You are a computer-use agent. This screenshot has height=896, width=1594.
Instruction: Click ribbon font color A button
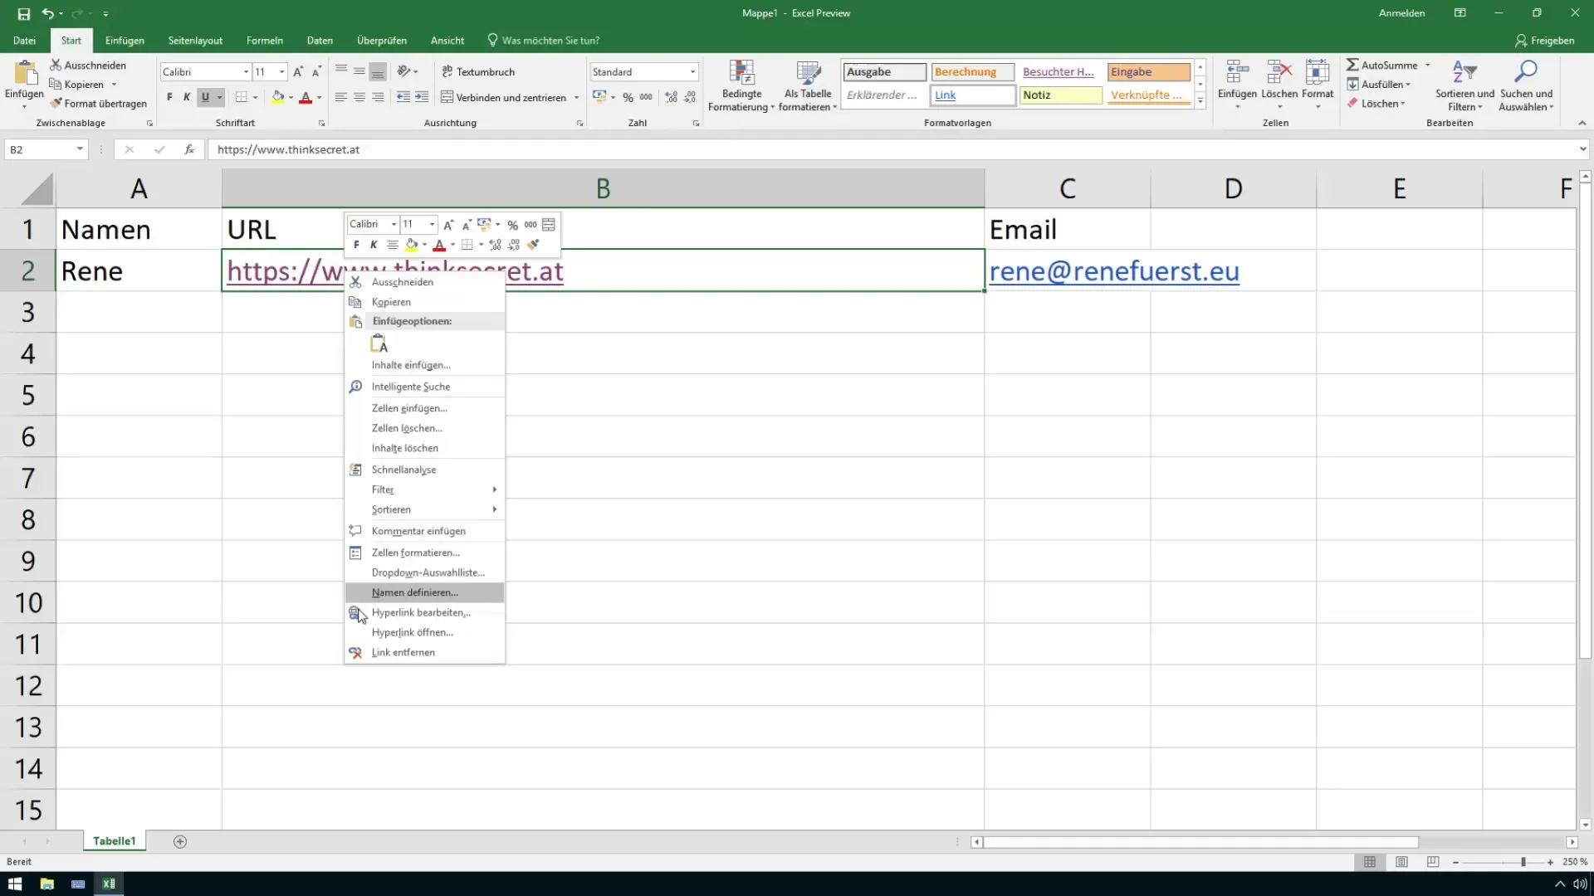[x=306, y=97]
